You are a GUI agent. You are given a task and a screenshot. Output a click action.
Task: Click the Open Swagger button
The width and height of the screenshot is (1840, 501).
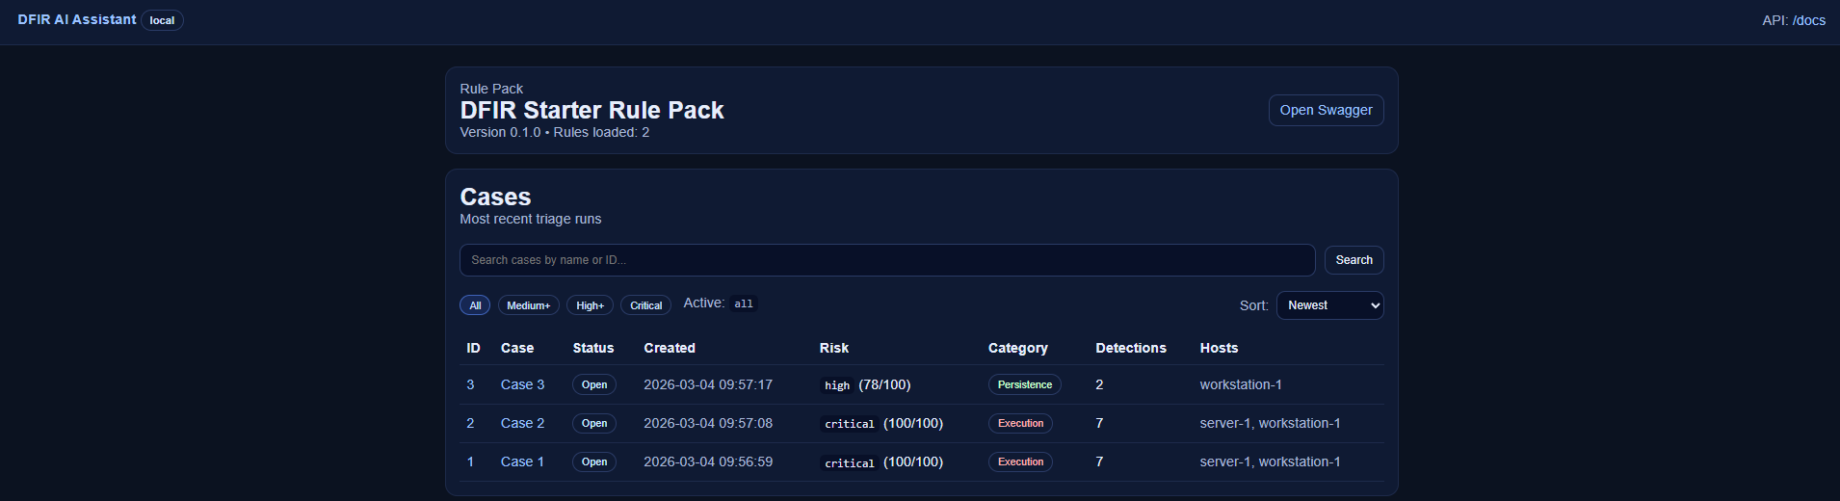(1326, 111)
